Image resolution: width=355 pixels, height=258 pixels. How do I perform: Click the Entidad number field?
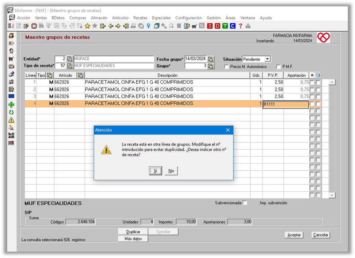pos(60,59)
